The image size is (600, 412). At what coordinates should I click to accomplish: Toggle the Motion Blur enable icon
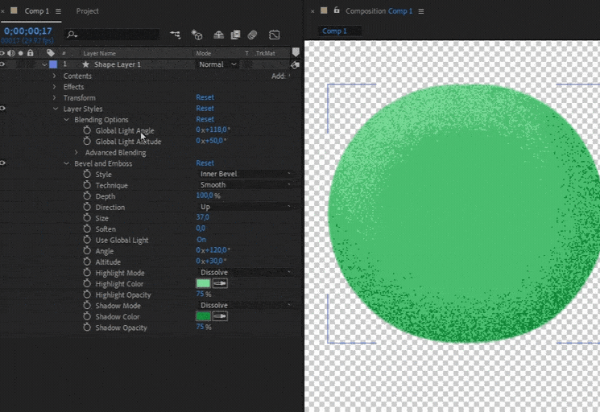pyautogui.click(x=252, y=35)
